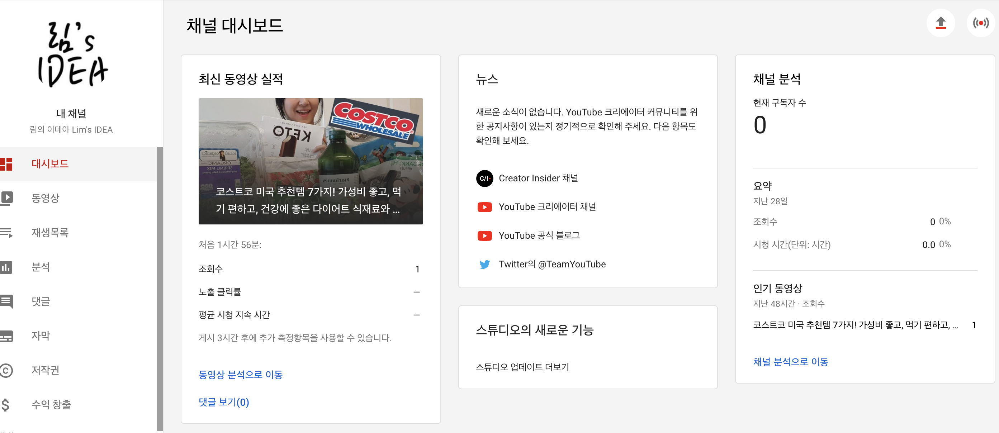999x433 pixels.
Task: Open Twitter의 @TeamYouTube link
Action: pos(551,265)
